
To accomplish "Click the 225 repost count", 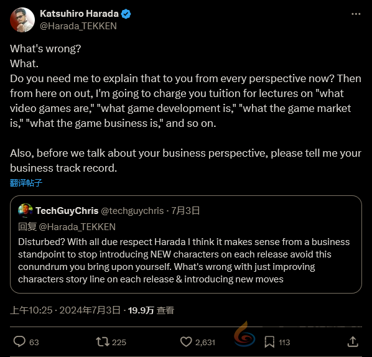I will point(119,342).
